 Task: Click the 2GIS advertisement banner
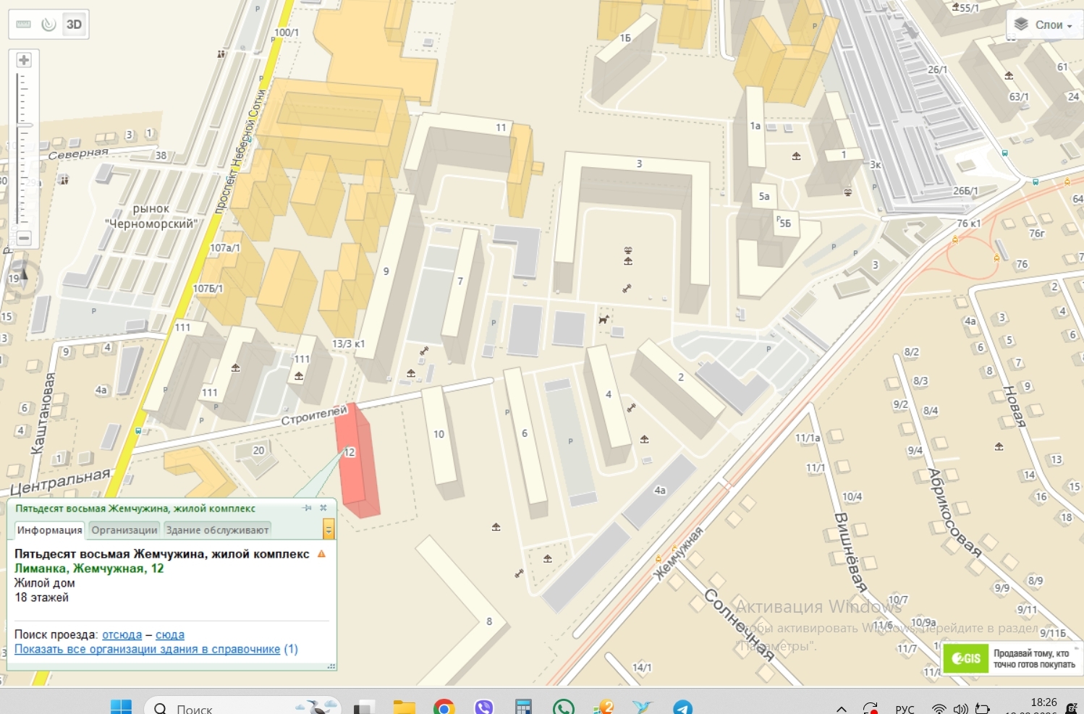(x=1012, y=658)
